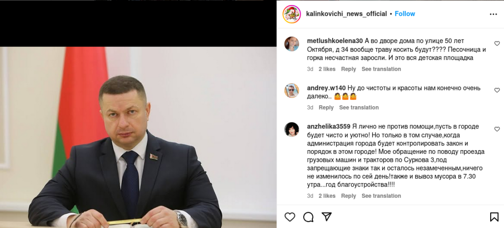Reply to andrey.w140's comment
Screen dimensions: 504x228
click(x=326, y=108)
